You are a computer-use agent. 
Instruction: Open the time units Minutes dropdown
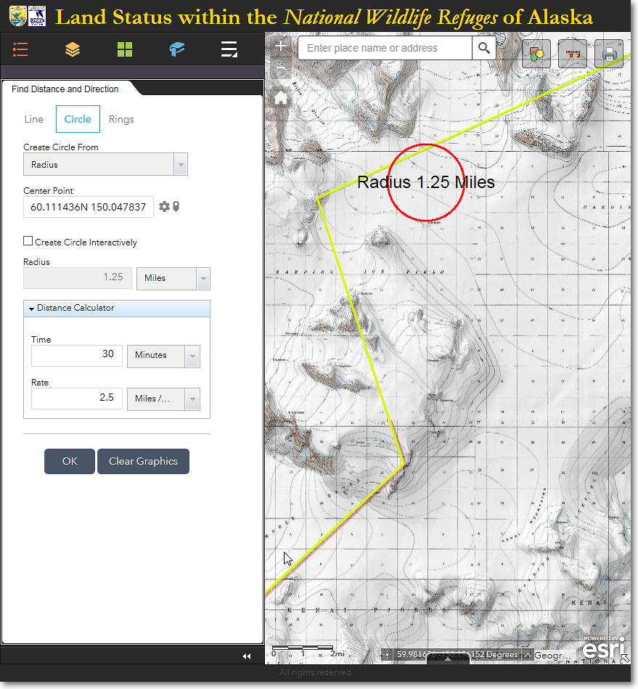[x=163, y=356]
